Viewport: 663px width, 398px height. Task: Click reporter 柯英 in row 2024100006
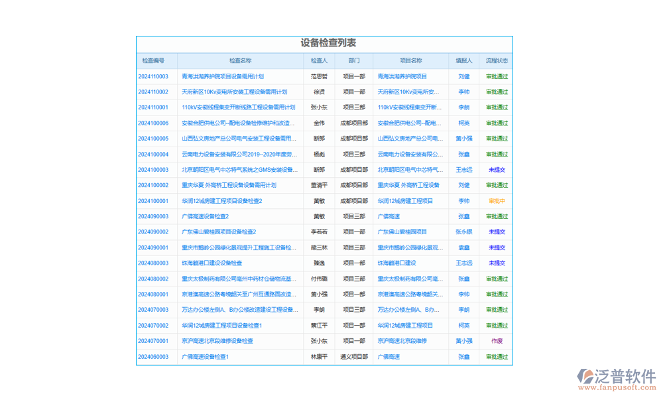point(464,123)
